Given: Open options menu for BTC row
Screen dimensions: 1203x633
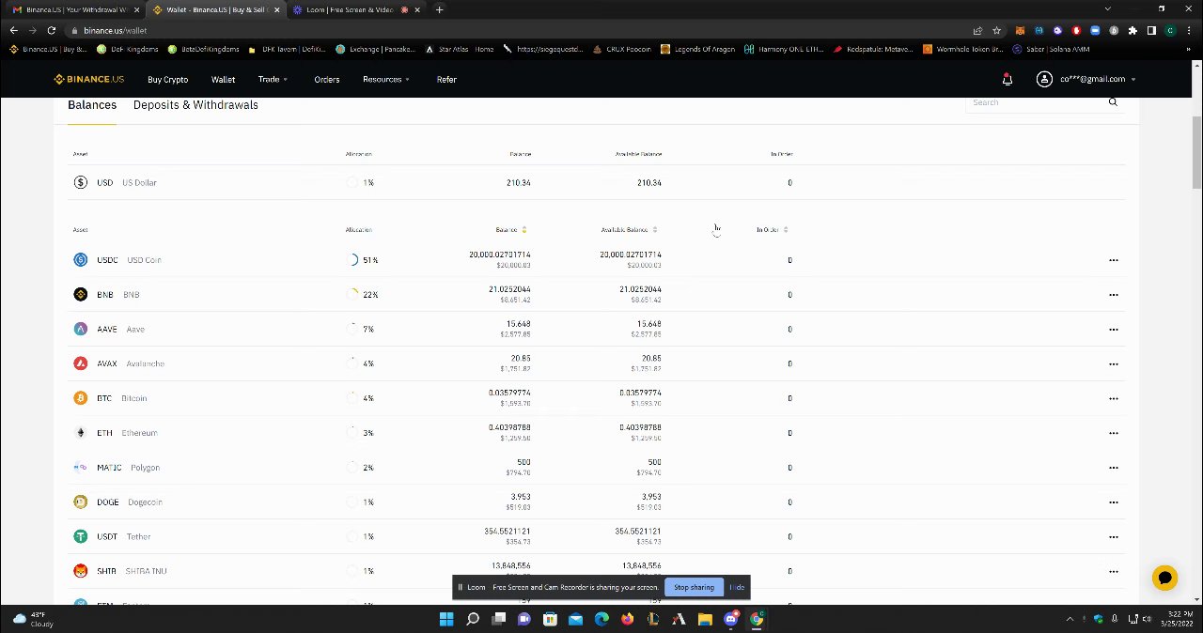Looking at the screenshot, I should coord(1114,398).
